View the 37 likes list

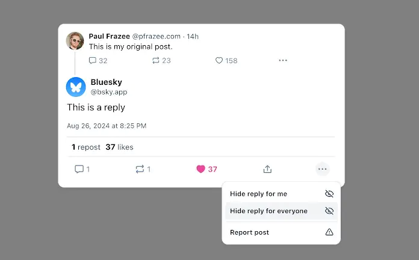[x=119, y=147]
